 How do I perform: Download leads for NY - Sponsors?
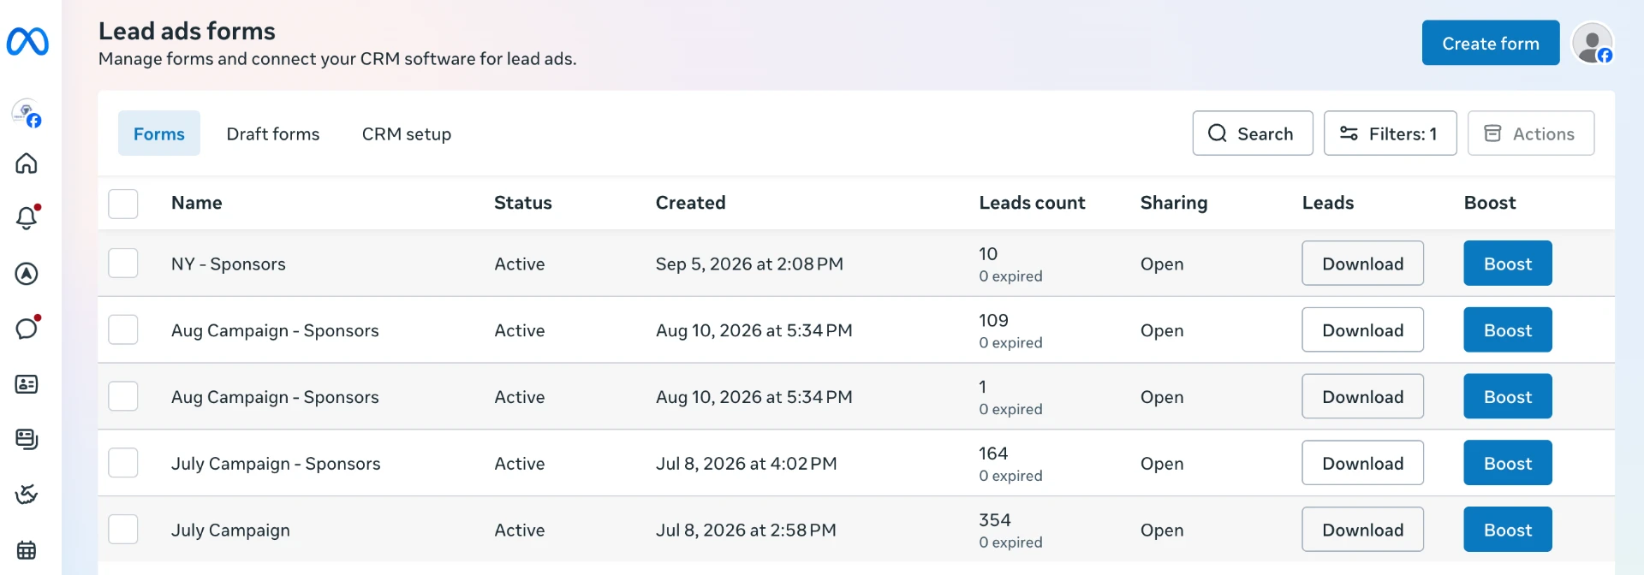click(1363, 264)
